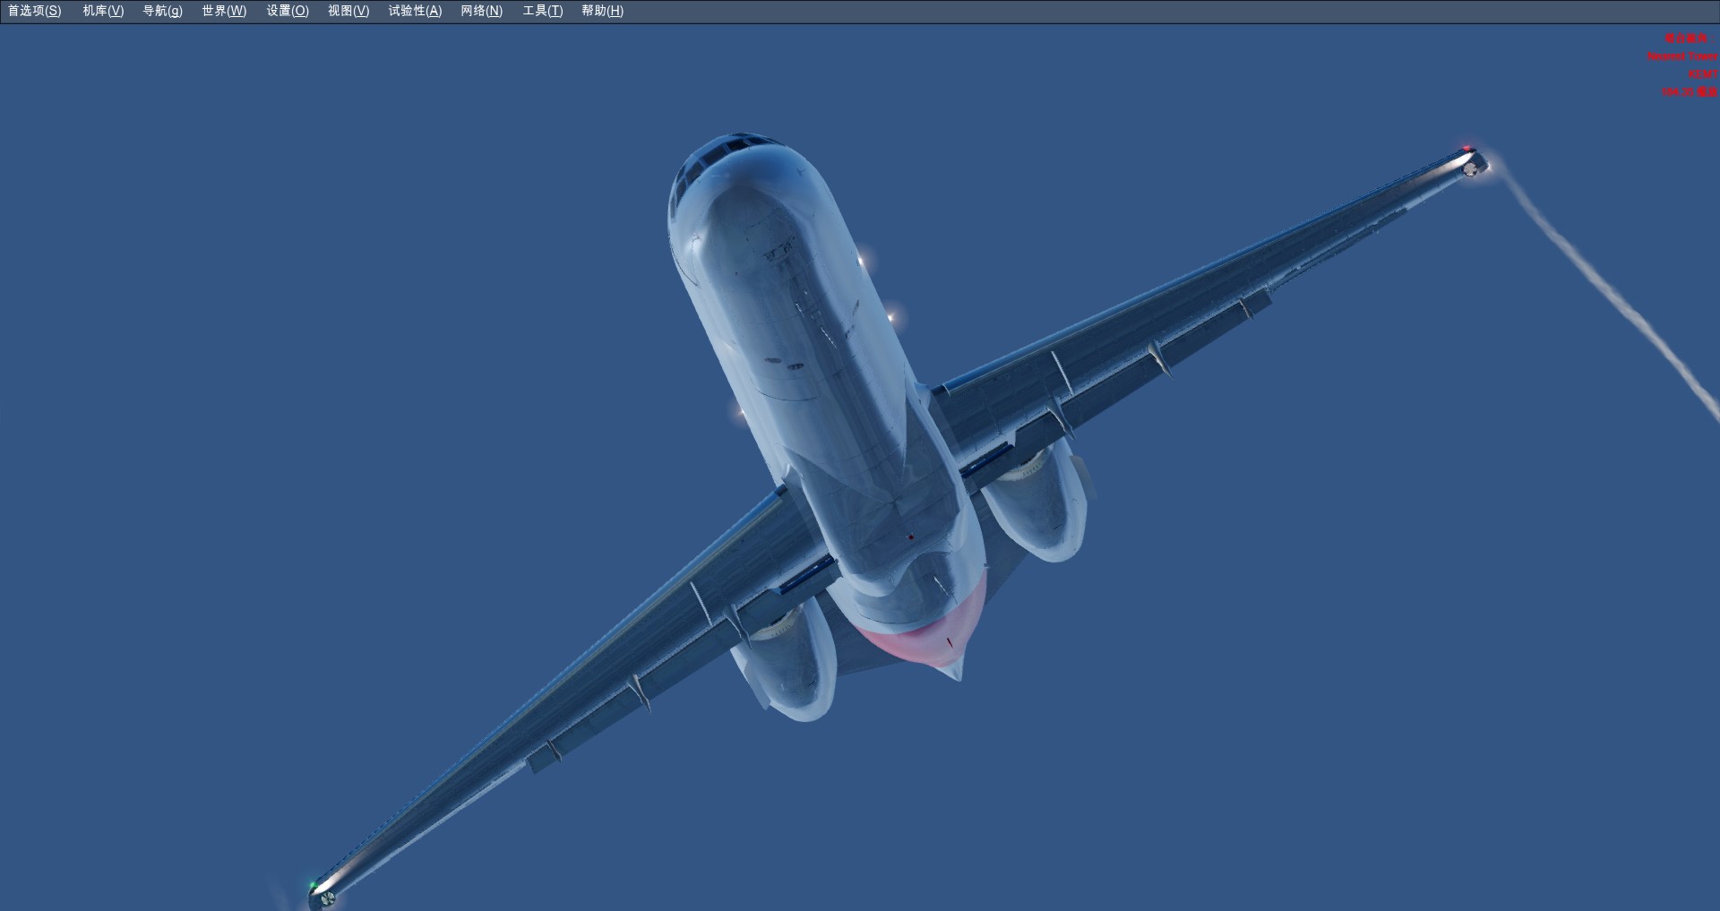Viewport: 1720px width, 911px height.
Task: Click the red 塔台视角 view label
Action: 1685,39
